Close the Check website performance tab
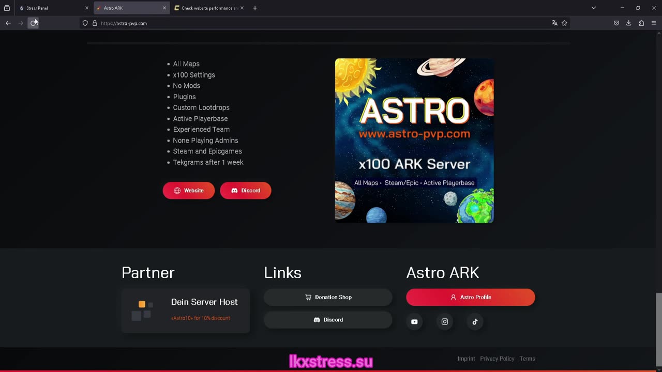This screenshot has height=372, width=662. tap(242, 8)
